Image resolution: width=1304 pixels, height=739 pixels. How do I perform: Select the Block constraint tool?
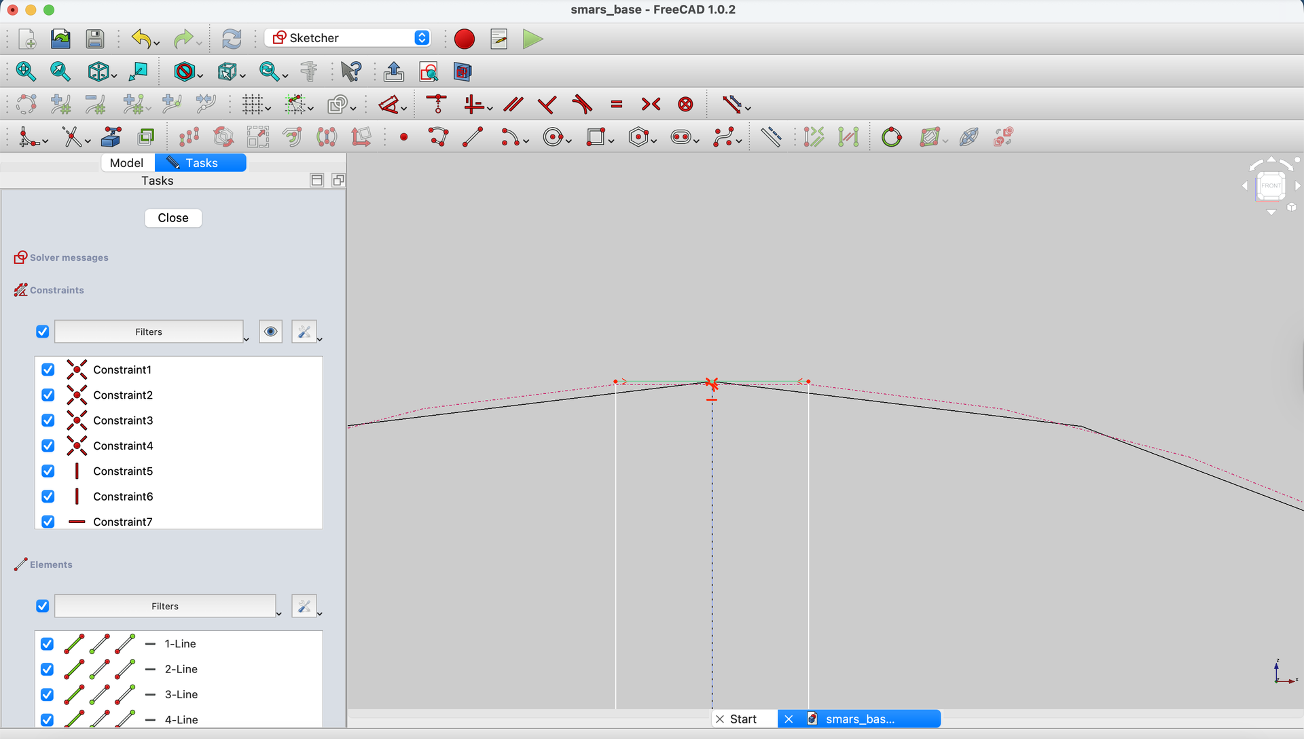(685, 104)
